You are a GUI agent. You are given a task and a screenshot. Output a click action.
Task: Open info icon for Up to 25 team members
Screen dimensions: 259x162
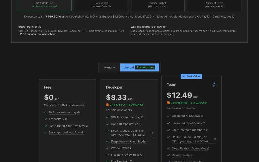click(x=207, y=130)
